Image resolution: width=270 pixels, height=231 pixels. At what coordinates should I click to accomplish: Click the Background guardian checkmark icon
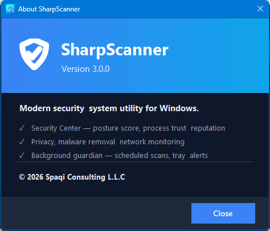22,155
